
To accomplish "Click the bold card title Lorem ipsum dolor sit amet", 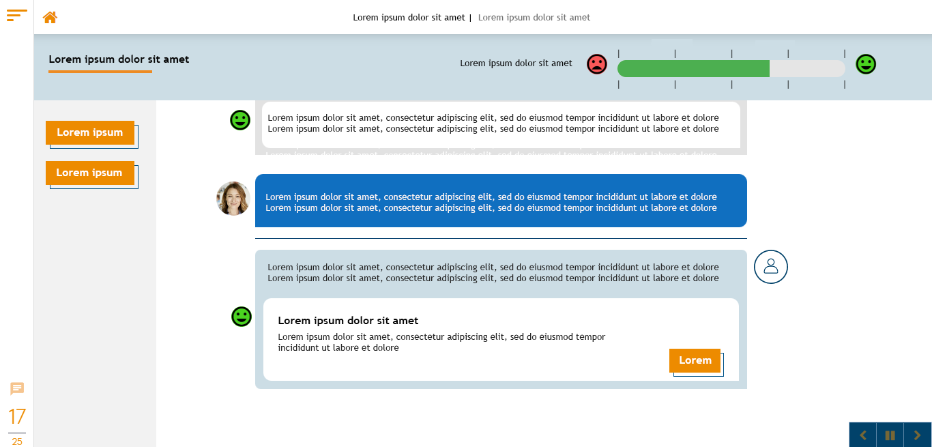I will point(348,321).
